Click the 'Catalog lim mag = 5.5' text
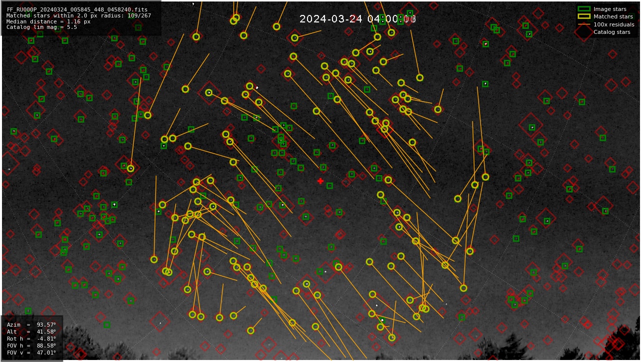The width and height of the screenshot is (641, 362). coord(42,27)
